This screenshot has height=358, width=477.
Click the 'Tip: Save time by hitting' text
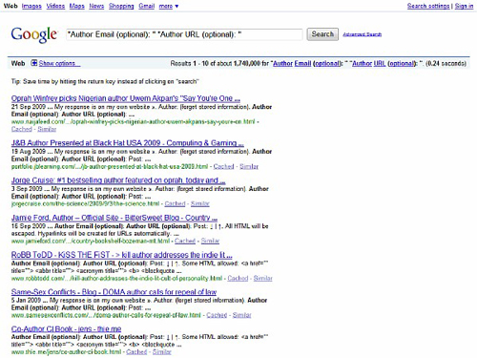point(105,81)
